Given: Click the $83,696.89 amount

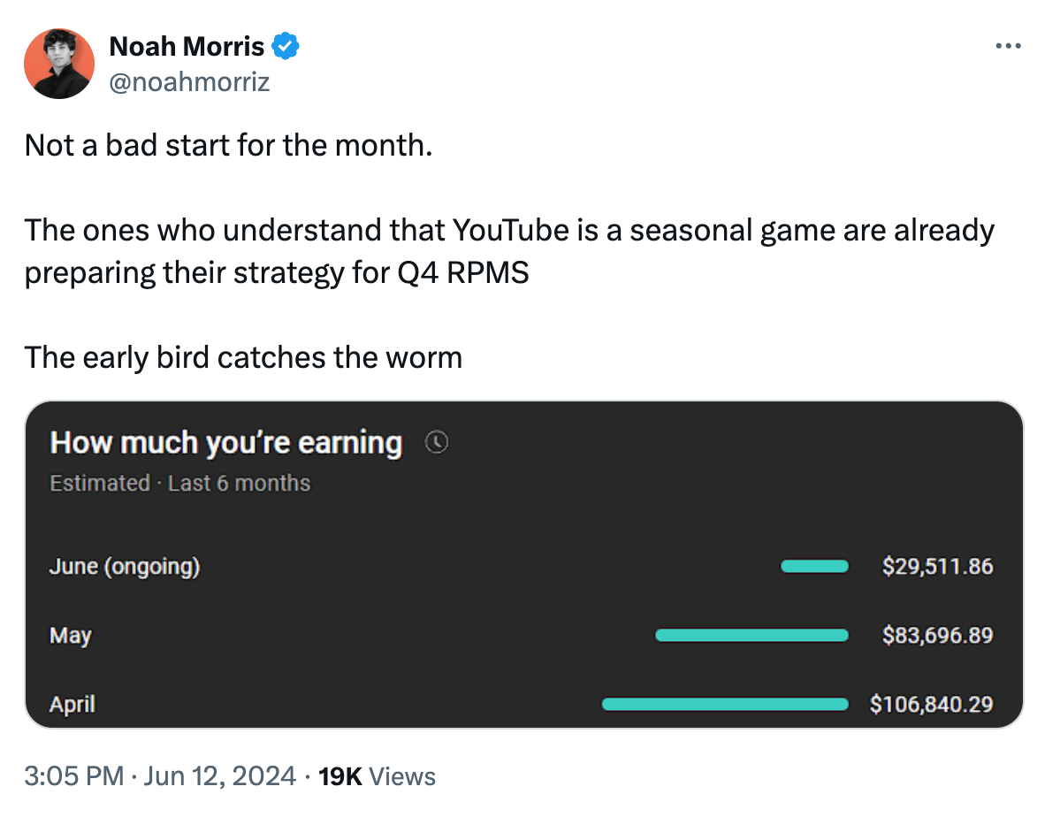Looking at the screenshot, I should 938,635.
